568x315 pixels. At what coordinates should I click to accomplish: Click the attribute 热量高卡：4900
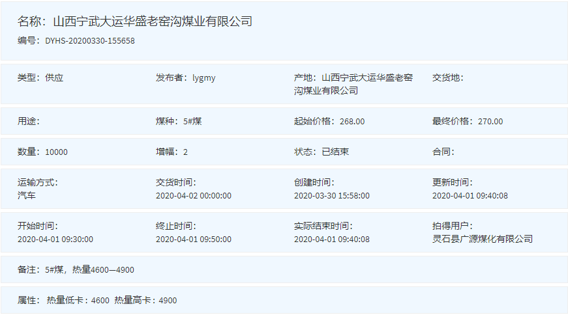145,301
